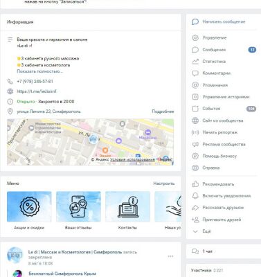Image resolution: width=261 pixels, height=277 pixels.
Task: Click the Справка help icon
Action: tap(195, 168)
